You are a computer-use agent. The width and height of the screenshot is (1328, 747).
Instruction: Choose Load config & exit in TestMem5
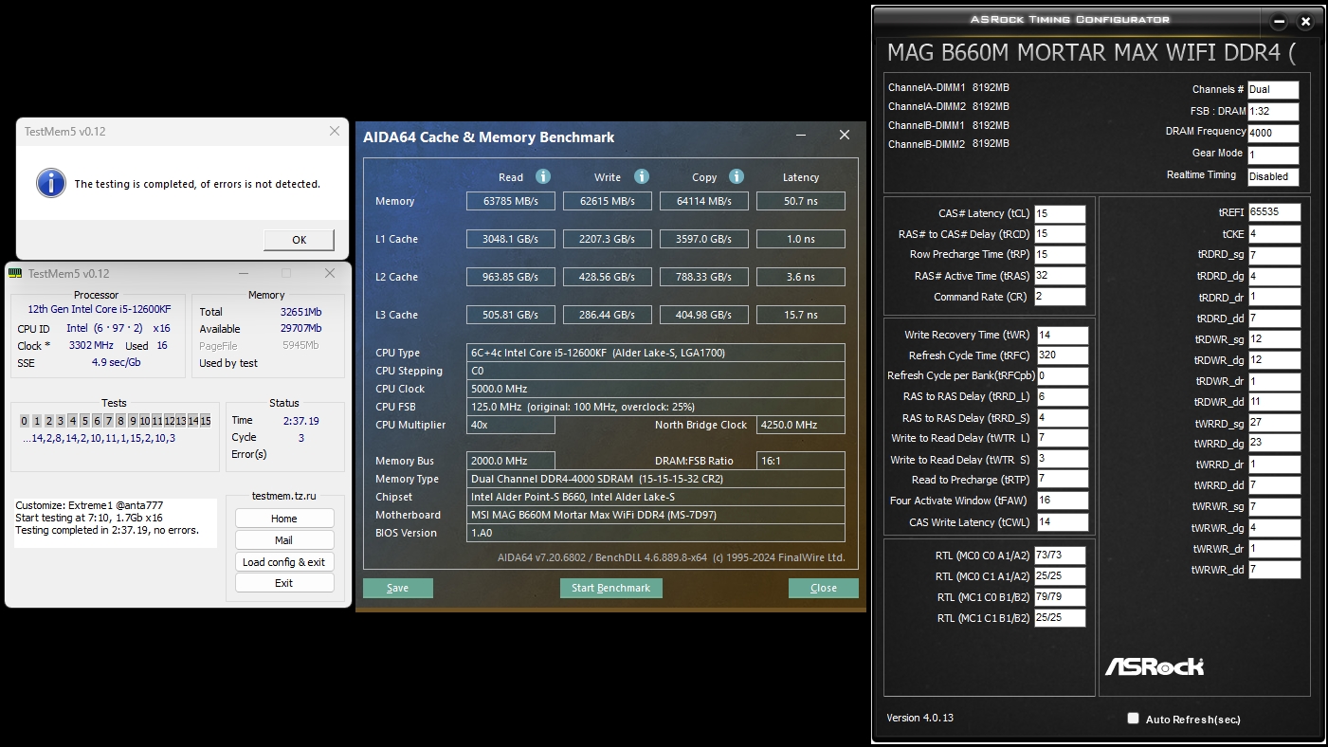pos(284,562)
